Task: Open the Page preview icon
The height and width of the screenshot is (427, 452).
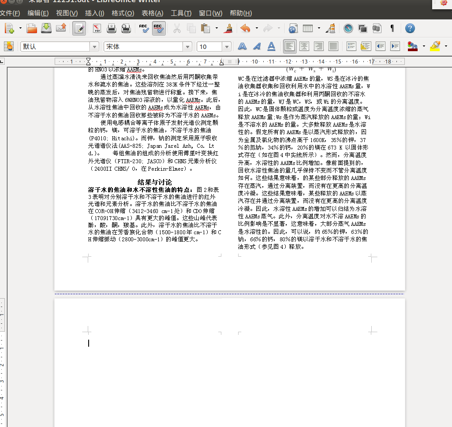Action: 126,28
